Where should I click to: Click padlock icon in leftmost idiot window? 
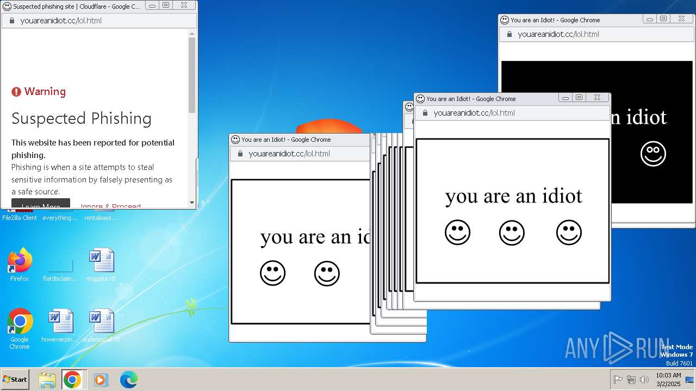(240, 154)
